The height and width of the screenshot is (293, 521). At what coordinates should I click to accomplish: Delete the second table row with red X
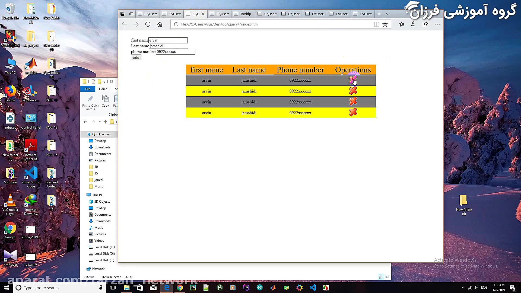coord(353,91)
